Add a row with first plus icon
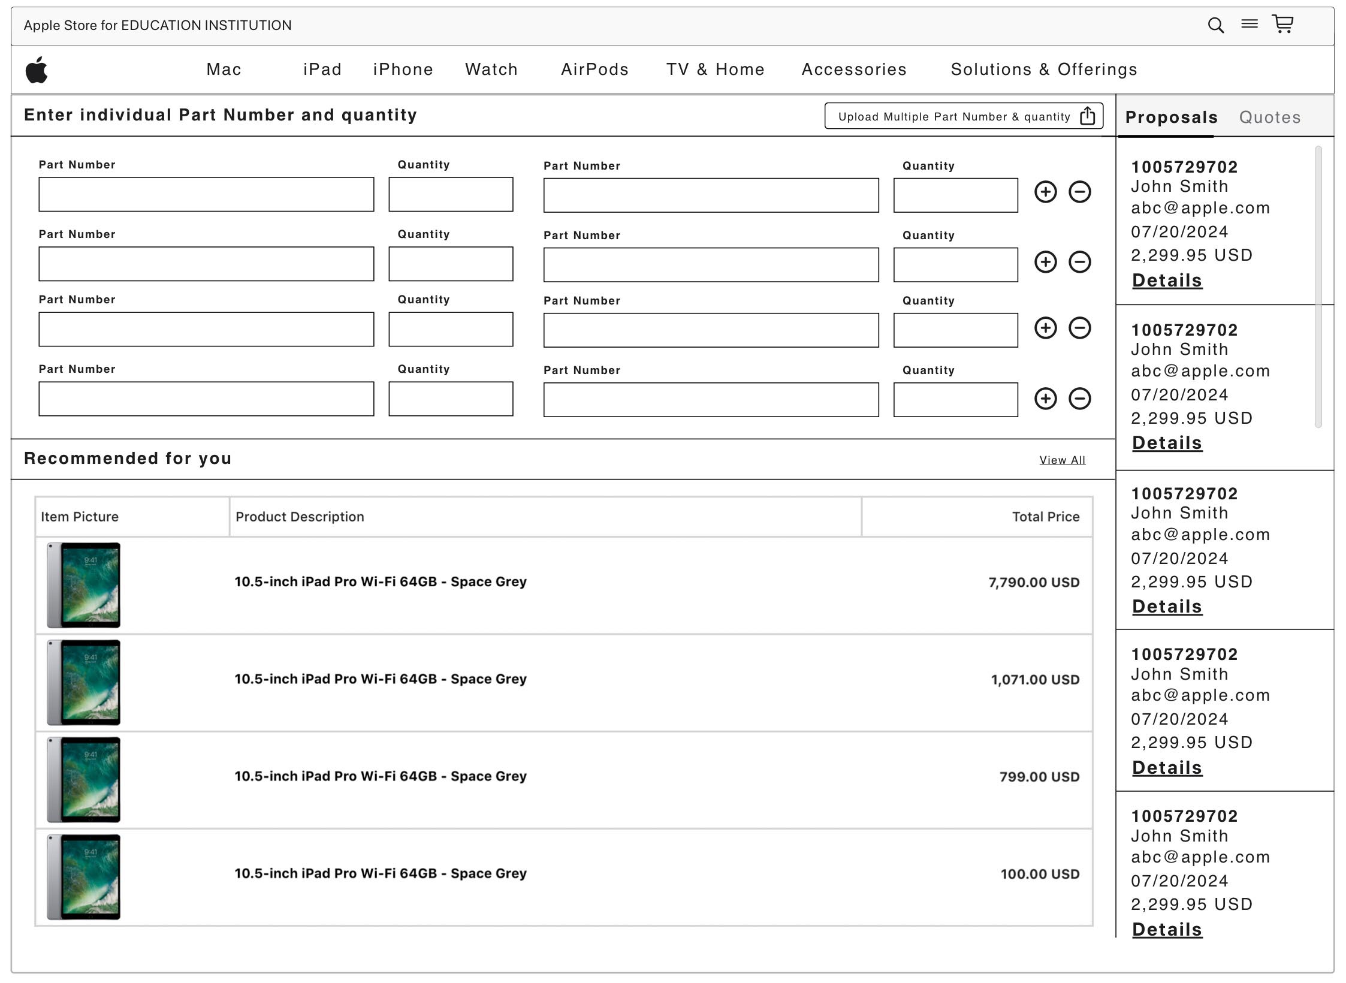 pos(1045,192)
